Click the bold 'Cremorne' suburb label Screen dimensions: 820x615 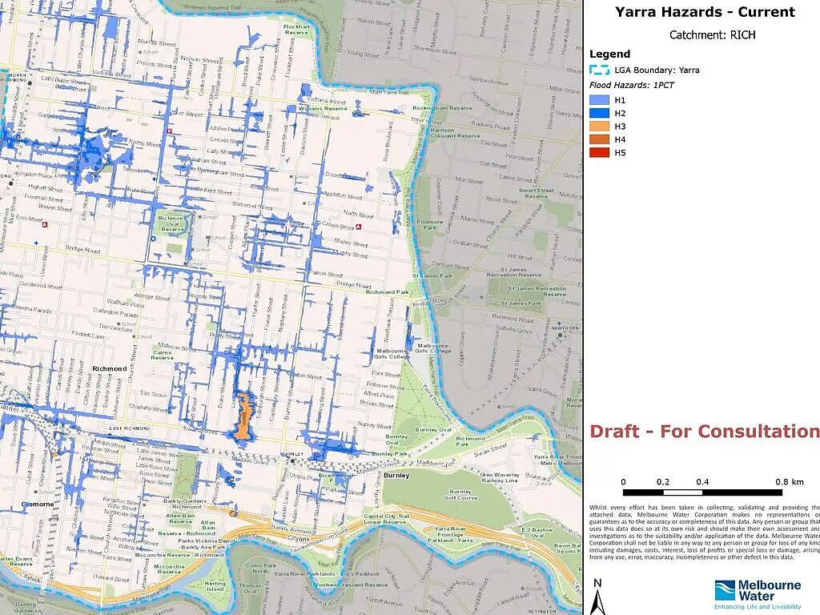[38, 504]
